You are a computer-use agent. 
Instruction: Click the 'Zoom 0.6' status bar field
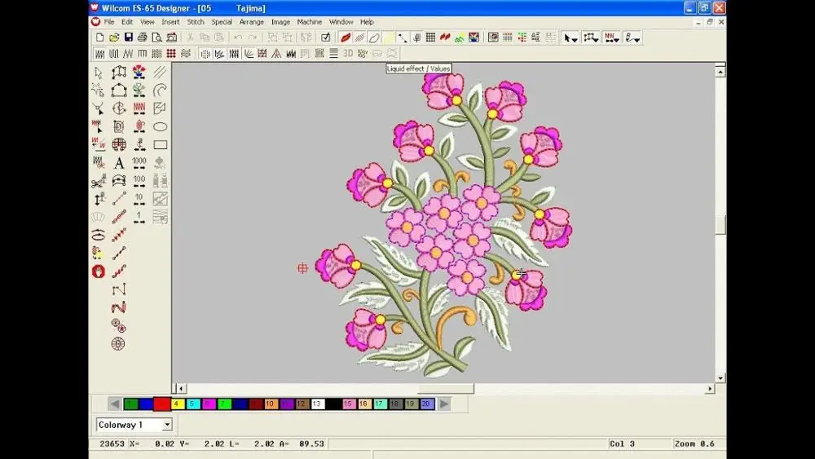point(694,444)
